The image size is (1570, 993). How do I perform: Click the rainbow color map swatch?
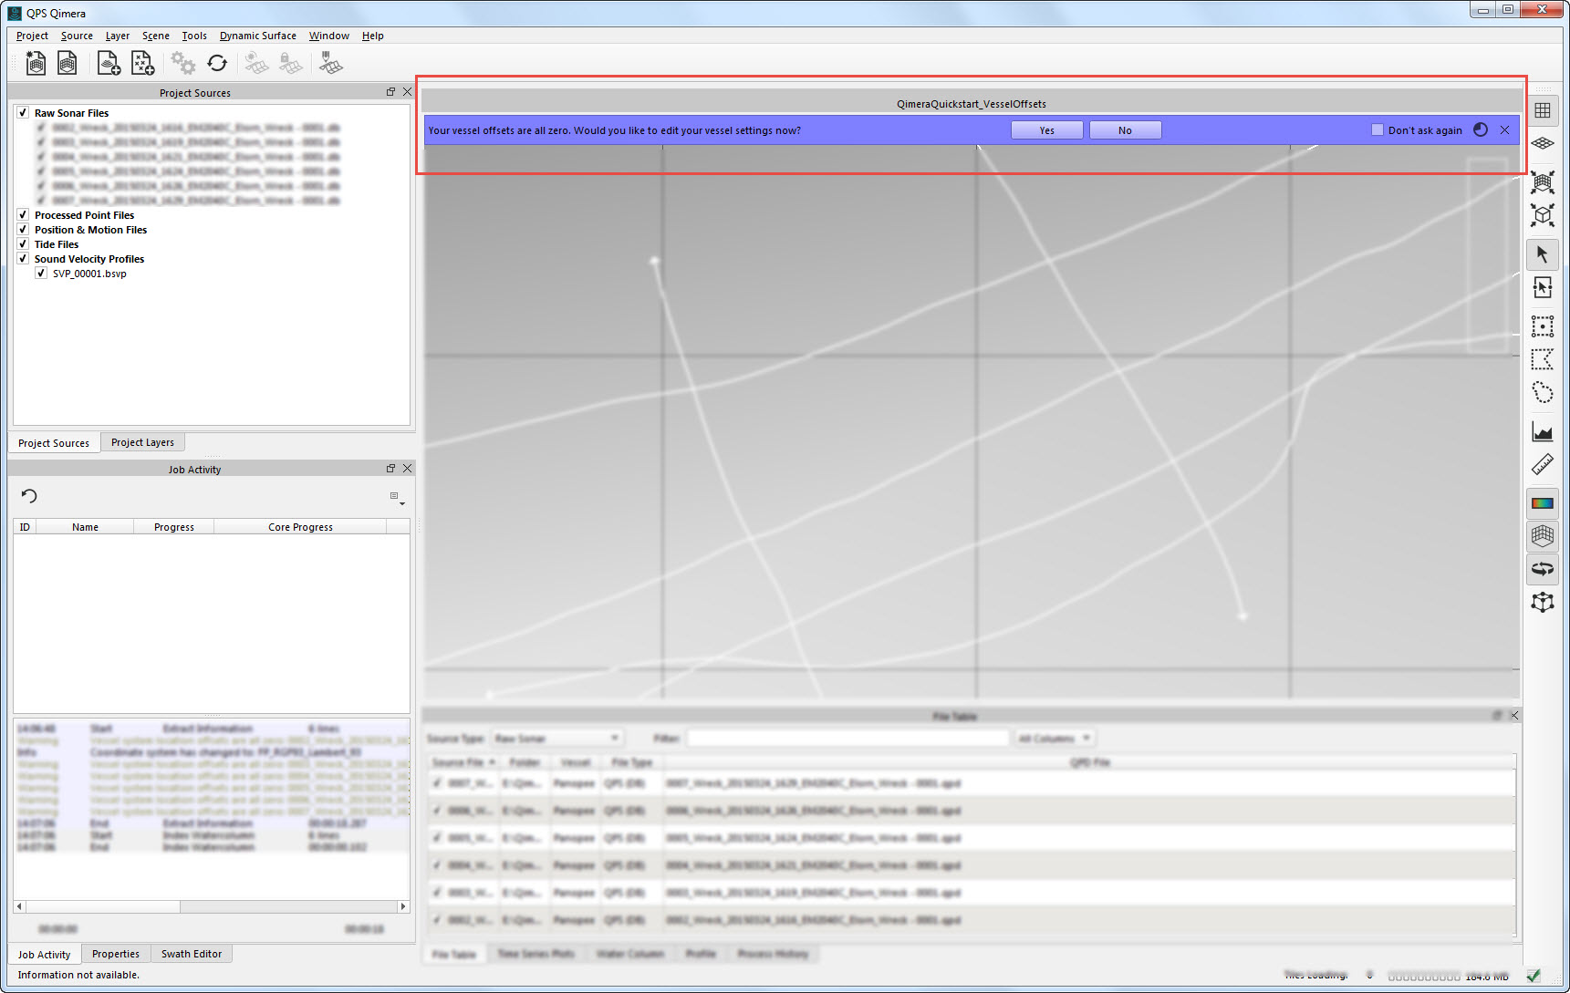click(x=1542, y=503)
